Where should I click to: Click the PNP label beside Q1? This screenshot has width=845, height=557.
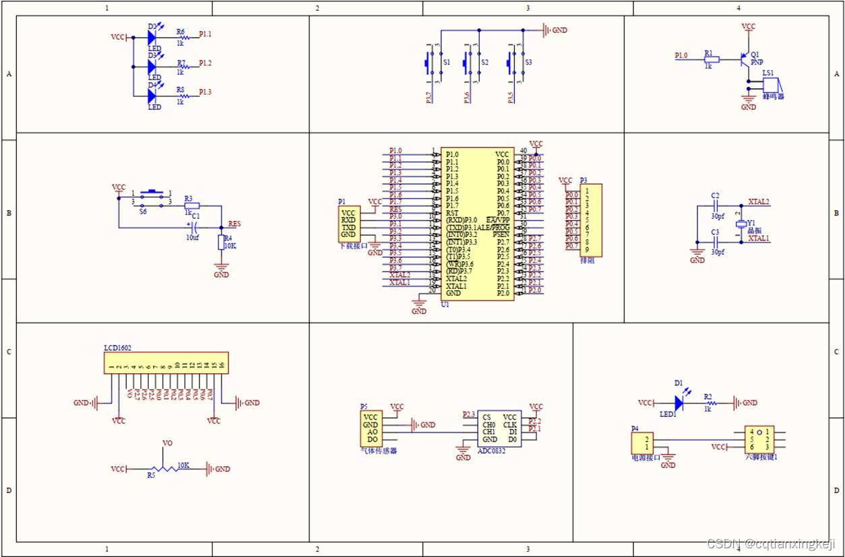click(x=757, y=61)
